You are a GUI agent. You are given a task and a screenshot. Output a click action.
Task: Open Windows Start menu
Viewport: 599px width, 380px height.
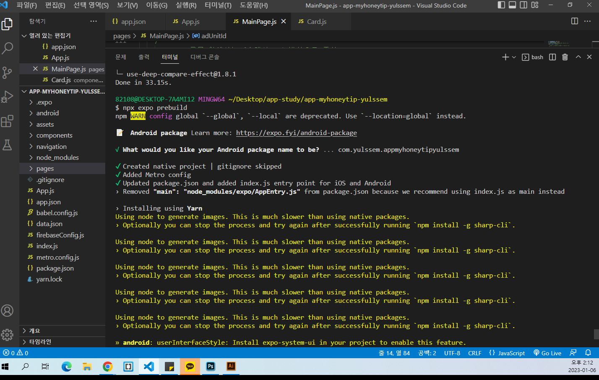[5, 367]
